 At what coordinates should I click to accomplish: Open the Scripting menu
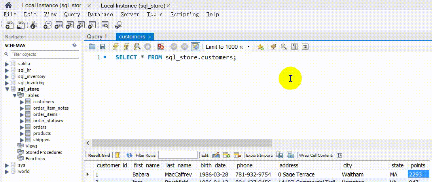click(x=184, y=15)
